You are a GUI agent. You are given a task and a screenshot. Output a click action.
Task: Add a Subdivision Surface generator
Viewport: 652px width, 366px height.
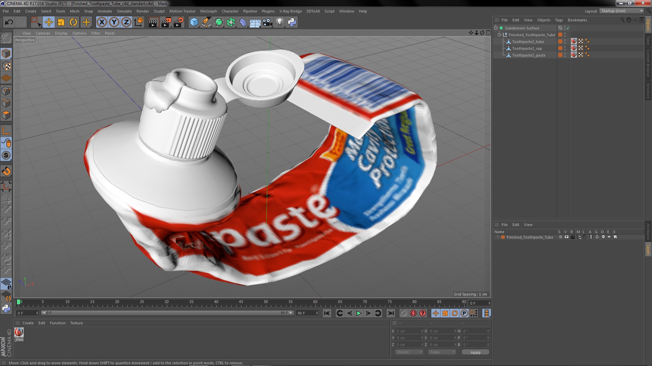pos(219,22)
